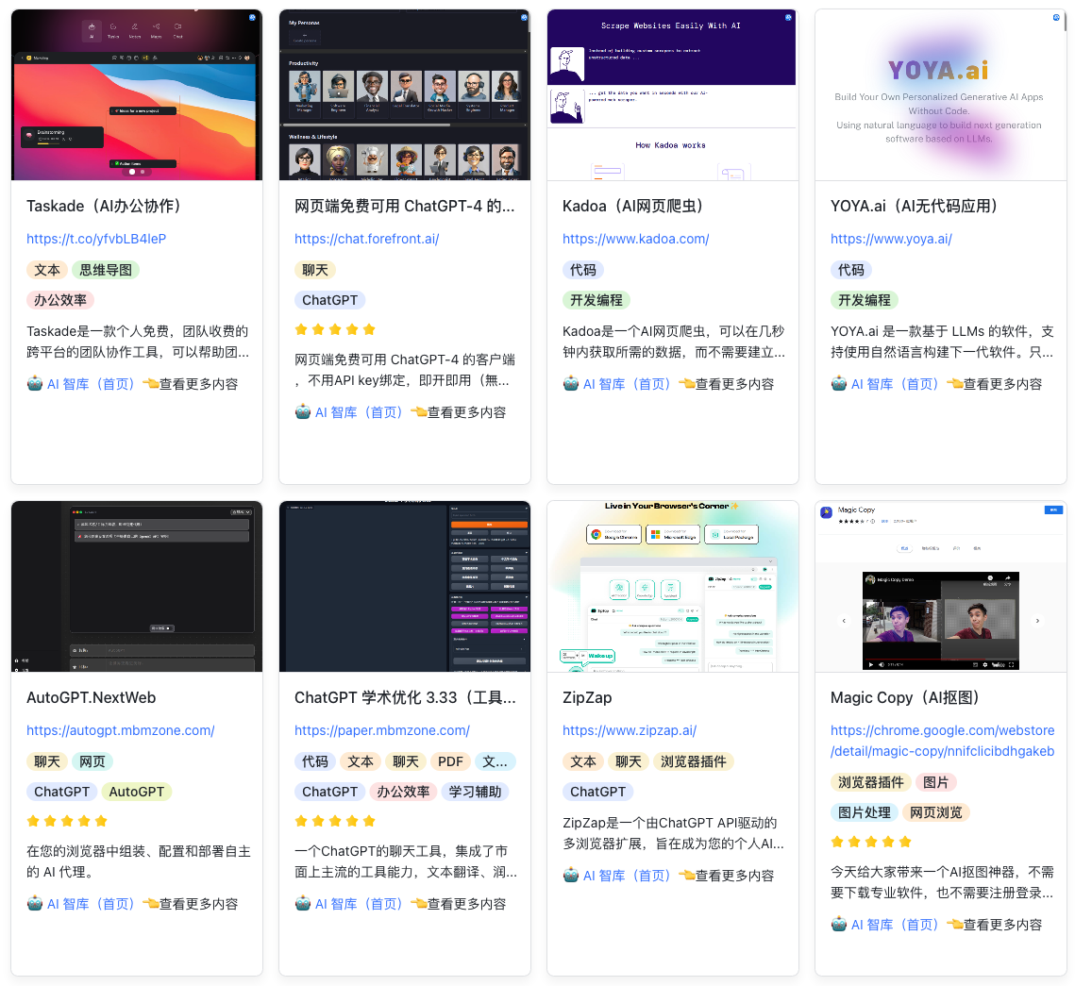Image resolution: width=1075 pixels, height=986 pixels.
Task: Click the pointing hand emoji in the Taskade card
Action: pos(151,384)
